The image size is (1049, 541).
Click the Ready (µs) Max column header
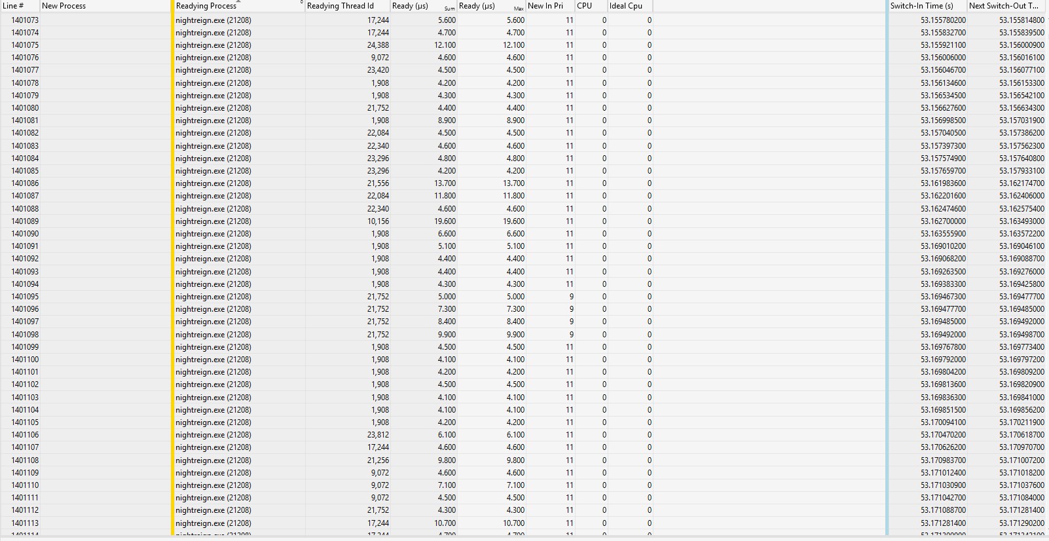tap(491, 6)
